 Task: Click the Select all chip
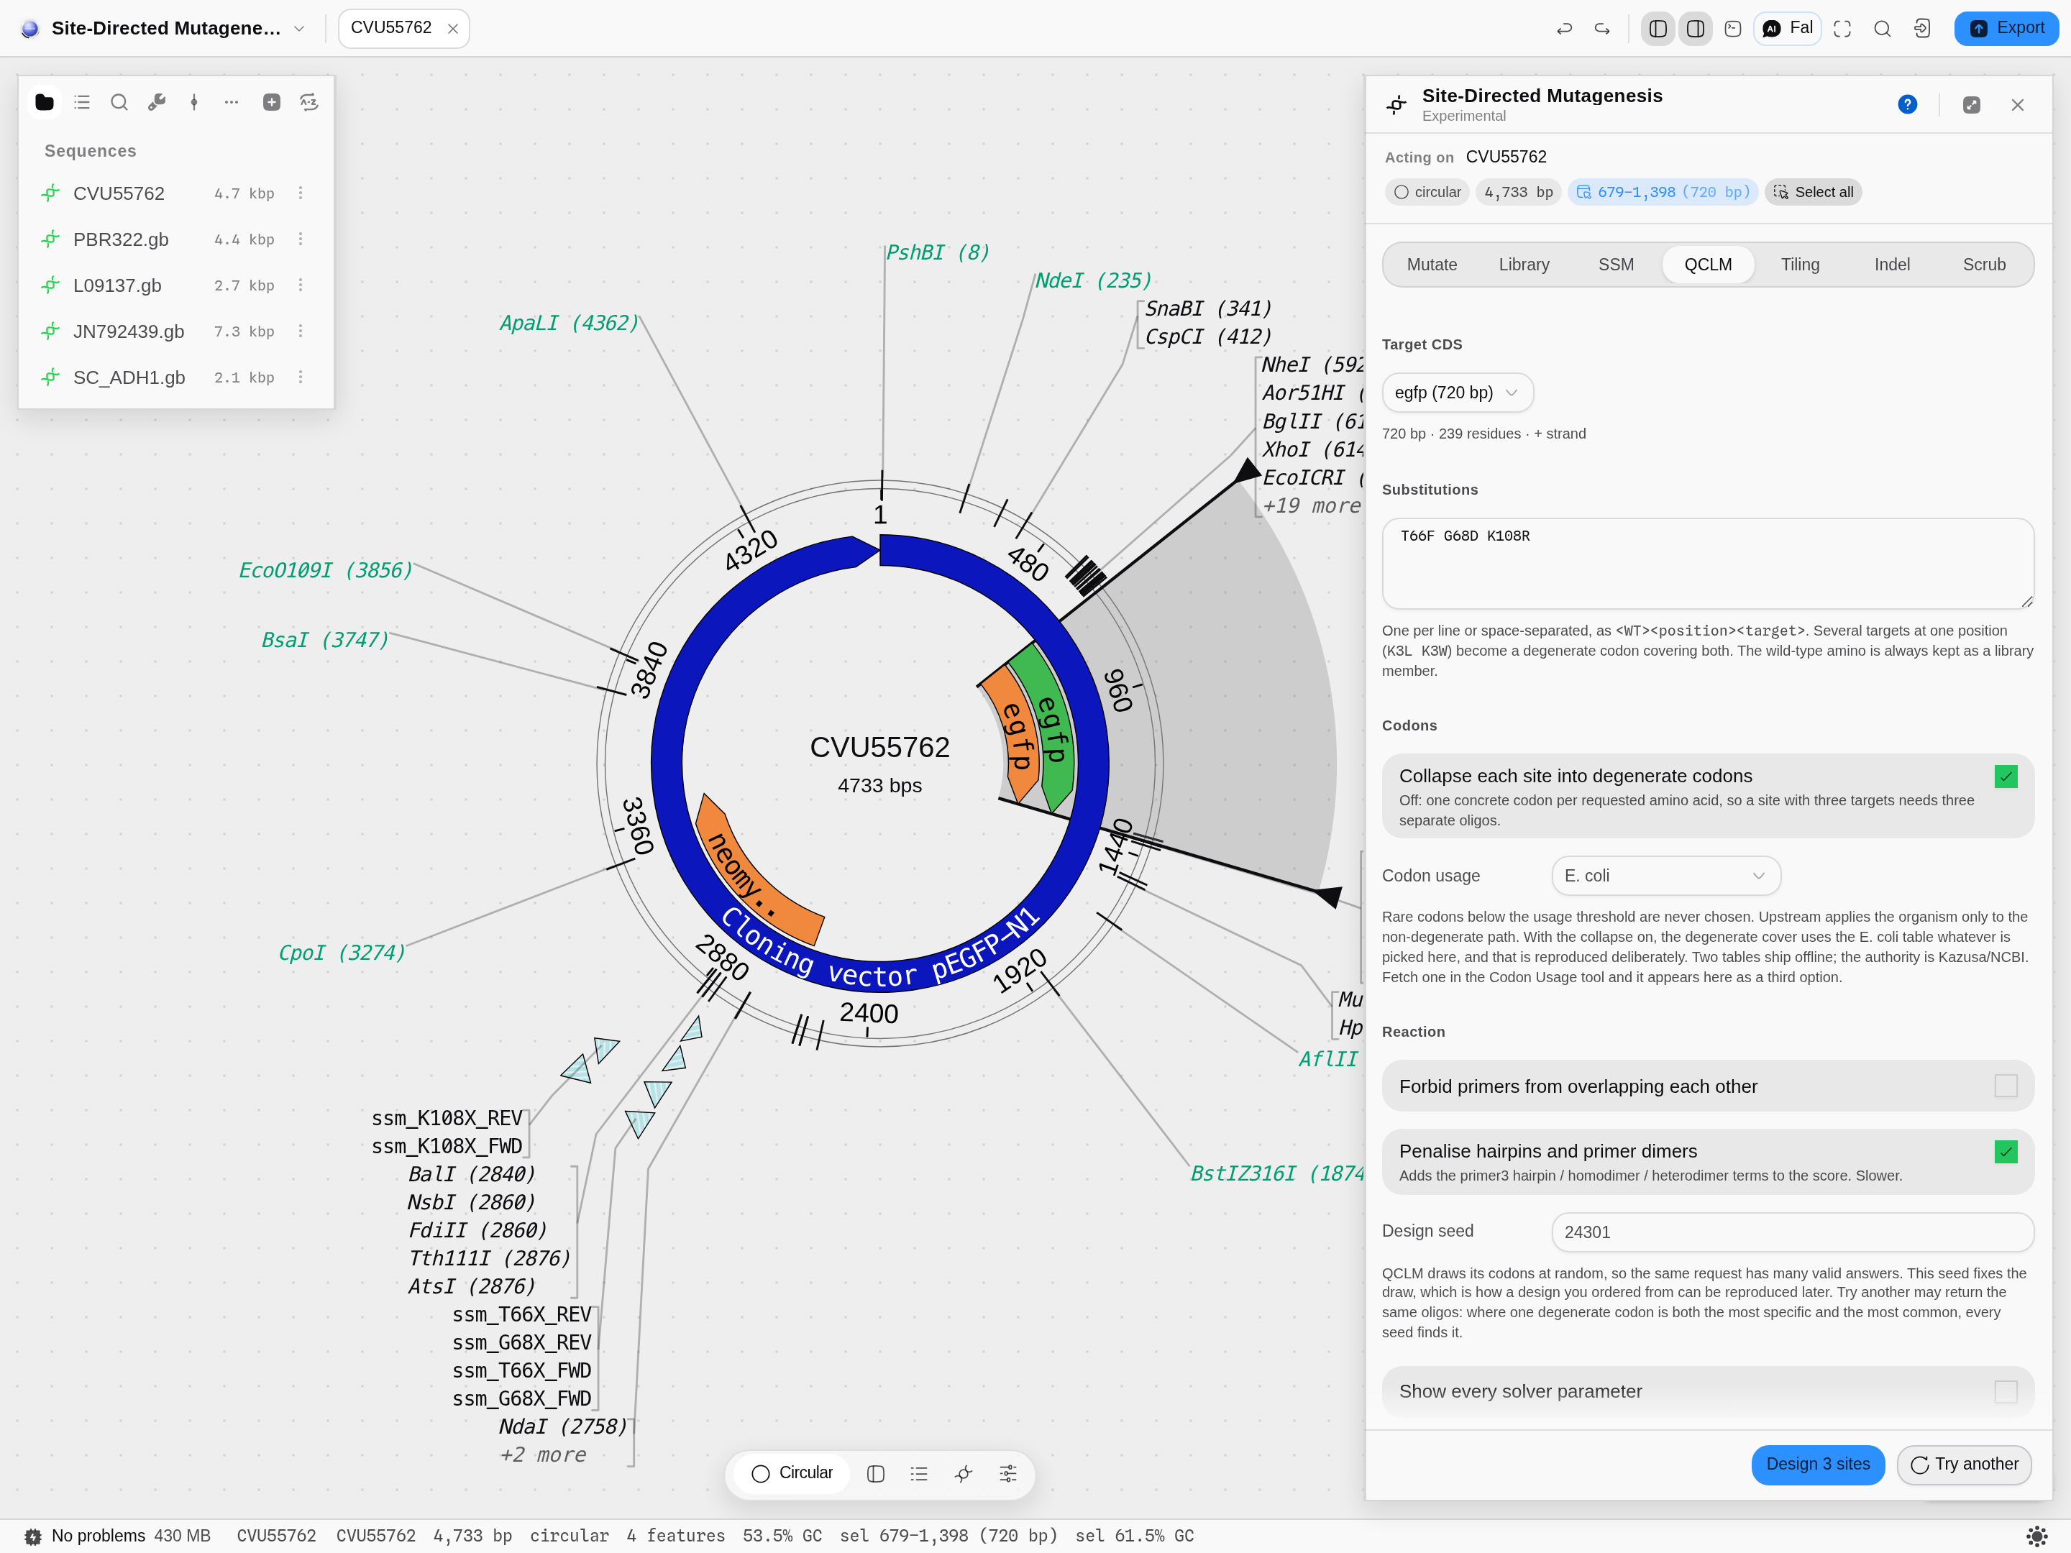point(1813,192)
